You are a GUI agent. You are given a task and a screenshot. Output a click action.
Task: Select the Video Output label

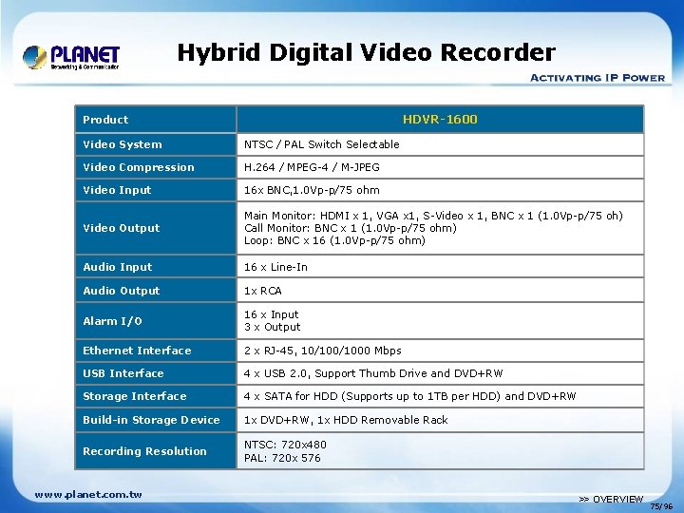122,228
